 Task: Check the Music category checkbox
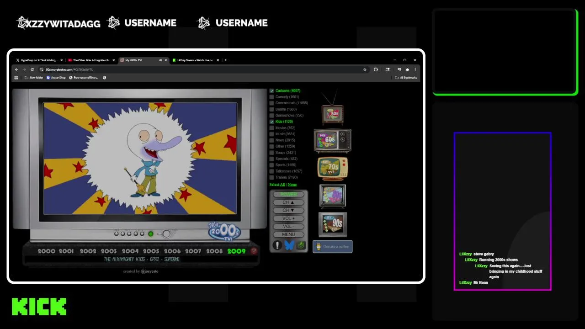pos(271,134)
